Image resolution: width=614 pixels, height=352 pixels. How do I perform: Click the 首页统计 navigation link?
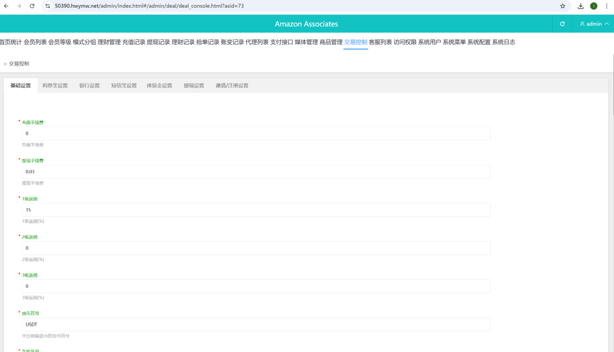pos(11,42)
